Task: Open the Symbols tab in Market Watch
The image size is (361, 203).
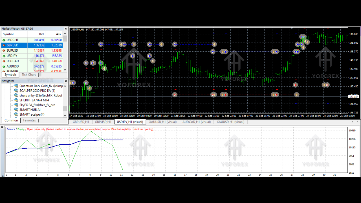Action: pyautogui.click(x=10, y=74)
